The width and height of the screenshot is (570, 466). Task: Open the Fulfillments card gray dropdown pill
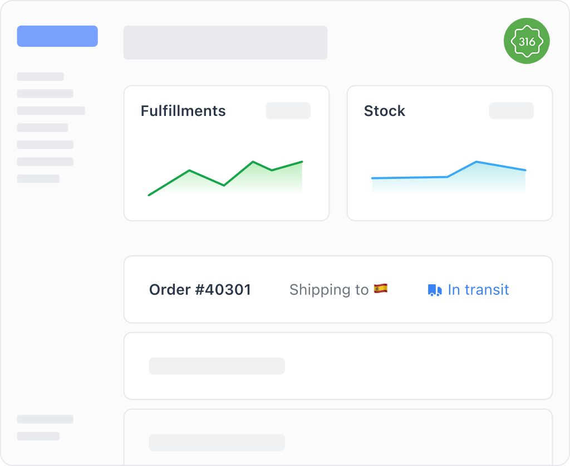(288, 111)
